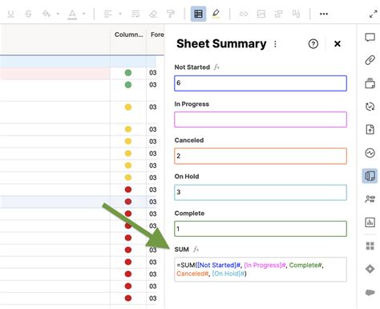The width and height of the screenshot is (380, 309).
Task: Open the diamond shaped sidebar icon
Action: (370, 269)
